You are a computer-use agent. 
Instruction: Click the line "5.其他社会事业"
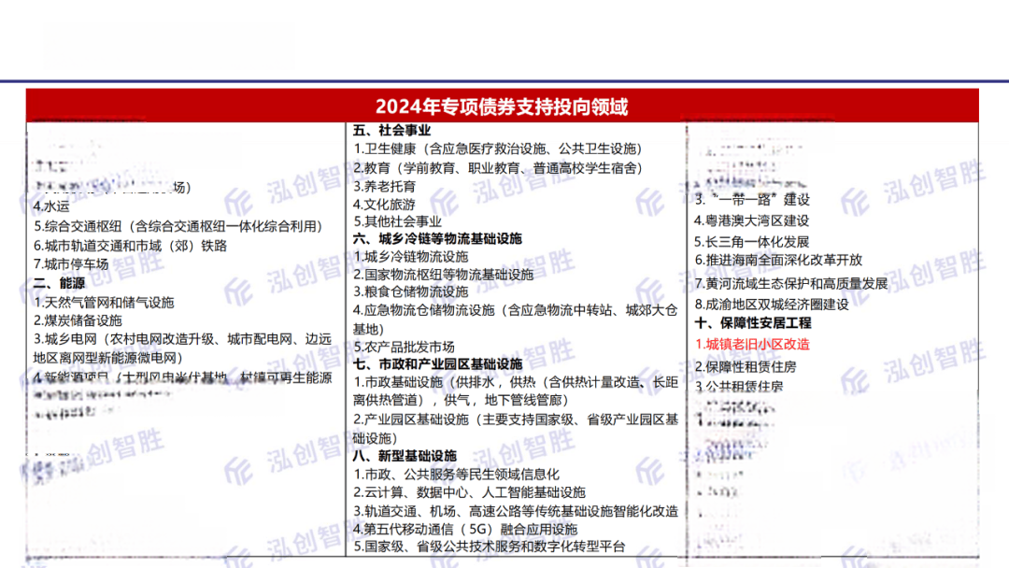397,221
